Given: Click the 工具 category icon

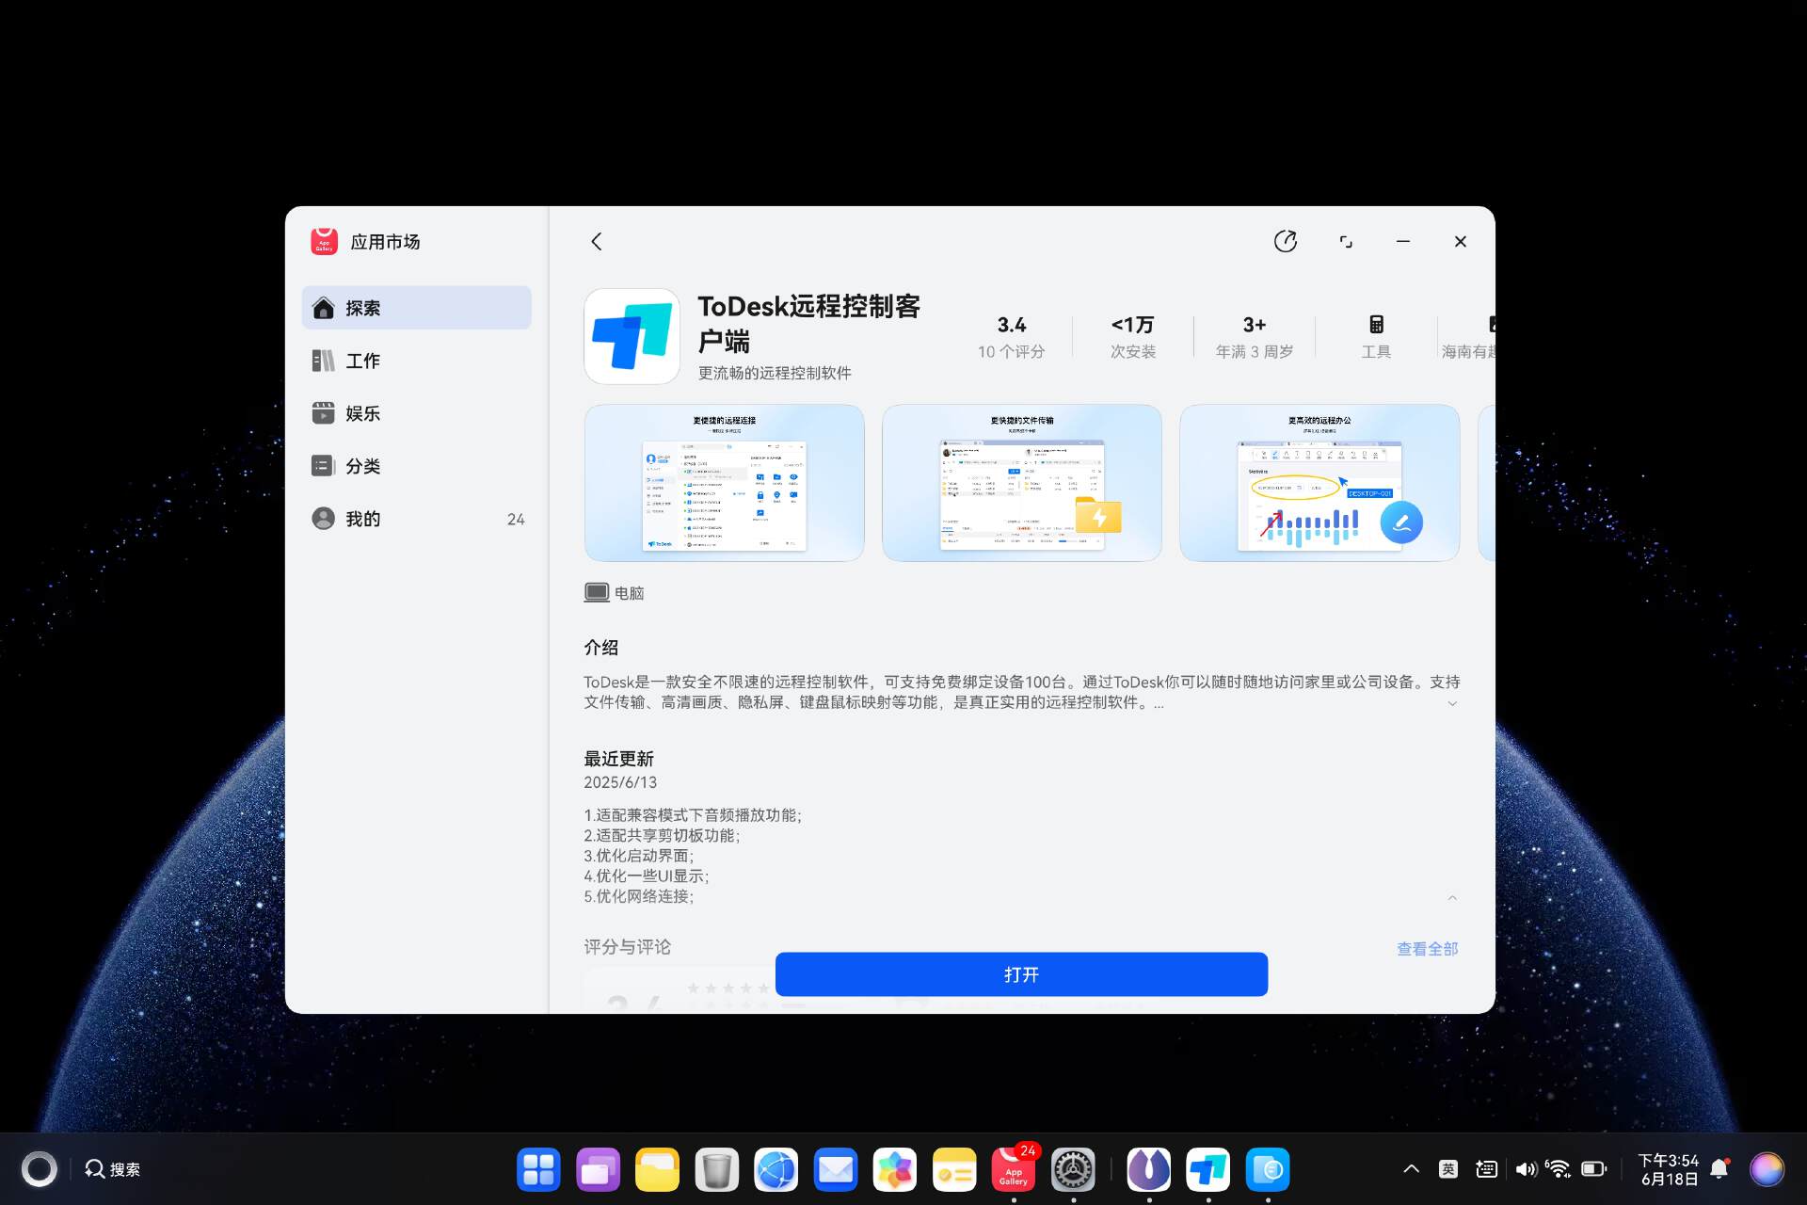Looking at the screenshot, I should tap(1375, 326).
